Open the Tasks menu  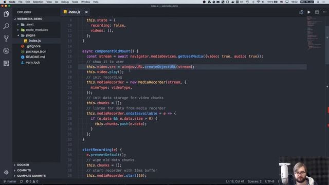pyautogui.click(x=75, y=2)
